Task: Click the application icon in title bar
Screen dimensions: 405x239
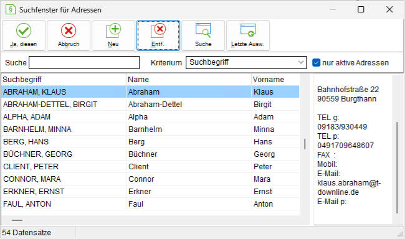Action: (11, 9)
